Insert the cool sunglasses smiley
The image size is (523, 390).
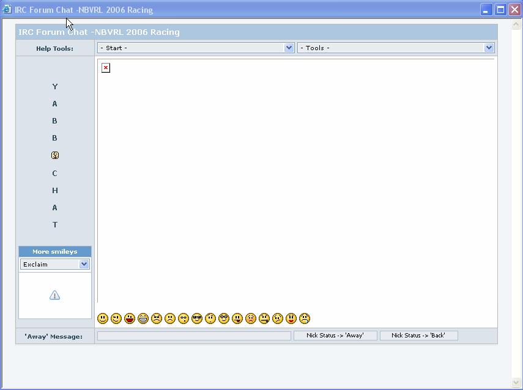197,318
